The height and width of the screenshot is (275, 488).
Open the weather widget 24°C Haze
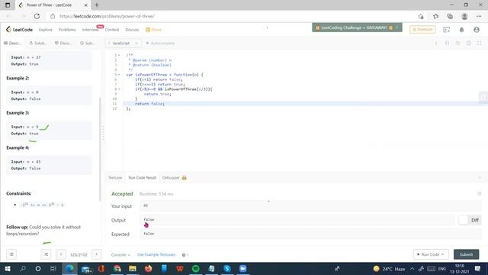pyautogui.click(x=389, y=268)
